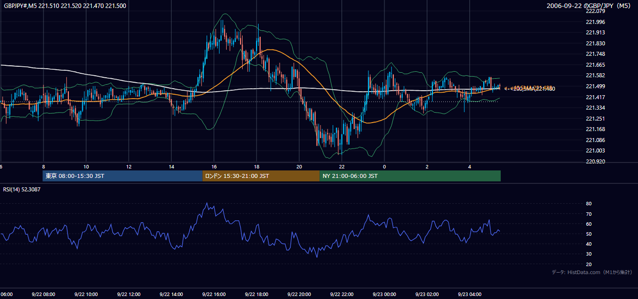This screenshot has width=638, height=299.
Task: Click the RSI axis level 60 label
Action: point(589,224)
